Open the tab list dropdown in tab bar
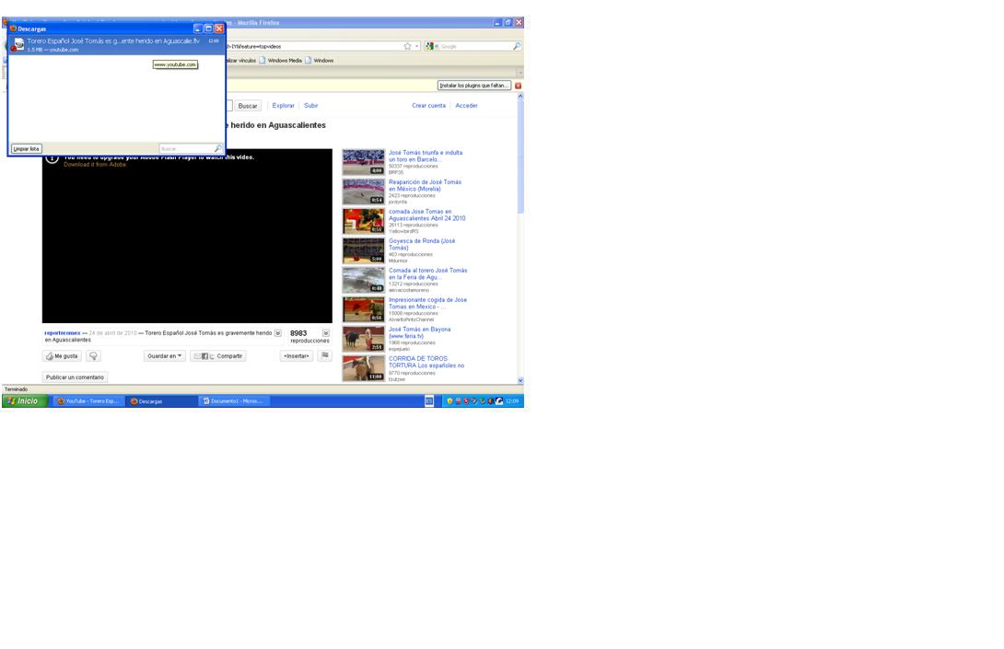Screen dimensions: 1004x649 pos(520,73)
